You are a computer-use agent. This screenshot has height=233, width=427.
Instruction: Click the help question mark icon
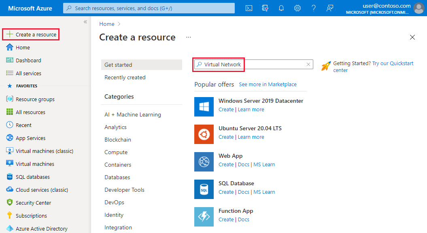coord(314,8)
